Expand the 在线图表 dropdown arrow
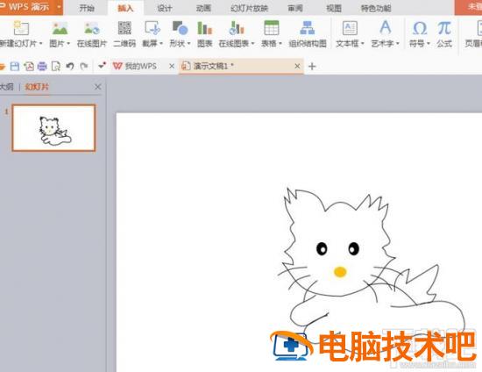This screenshot has width=482, height=372. click(252, 44)
